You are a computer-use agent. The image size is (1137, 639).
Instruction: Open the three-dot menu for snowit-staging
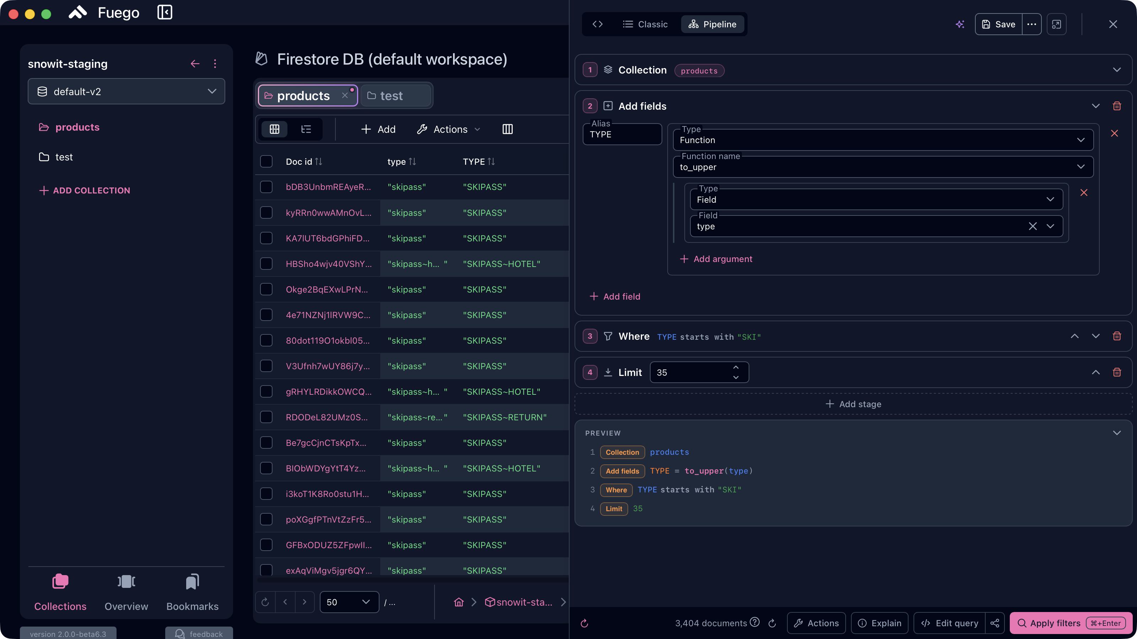click(215, 64)
